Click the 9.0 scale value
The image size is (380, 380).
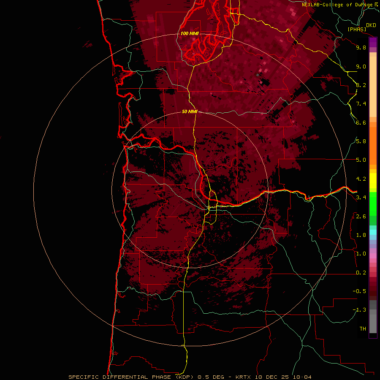[x=361, y=66]
